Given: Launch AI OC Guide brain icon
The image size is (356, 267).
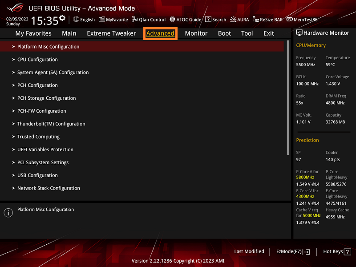Looking at the screenshot, I should tap(172, 19).
